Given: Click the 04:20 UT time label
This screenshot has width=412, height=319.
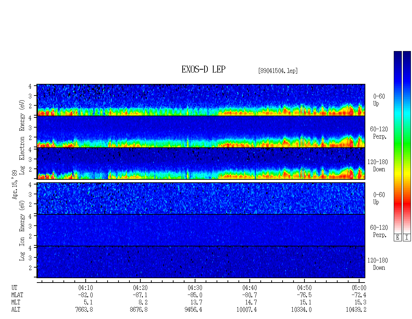Looking at the screenshot, I should pyautogui.click(x=140, y=288).
